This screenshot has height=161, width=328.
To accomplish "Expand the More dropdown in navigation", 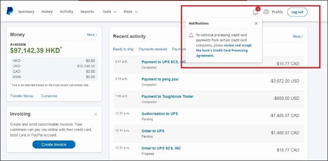I will [131, 12].
